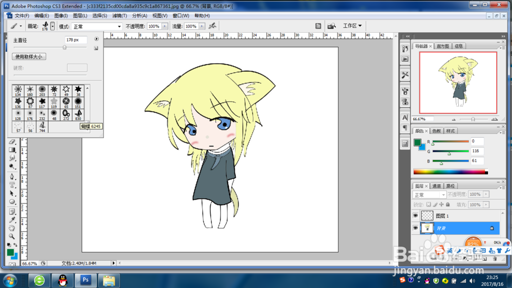Click the 使用取样大小 button
Screen dimensions: 512x288
(29, 56)
